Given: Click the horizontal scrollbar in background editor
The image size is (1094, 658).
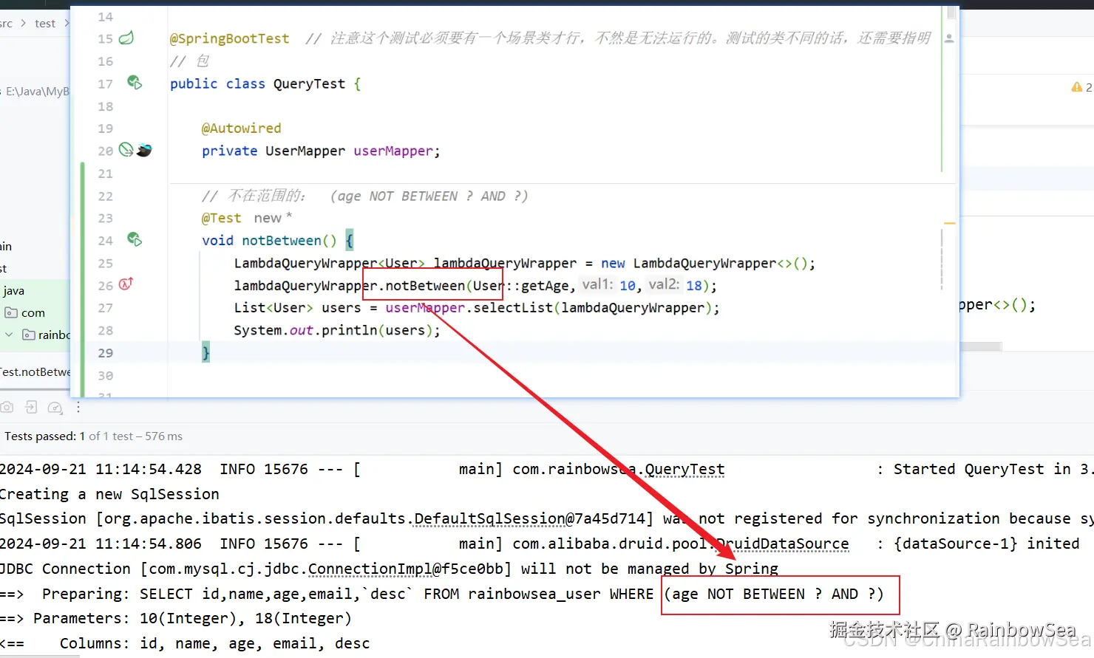Looking at the screenshot, I should click(x=980, y=346).
